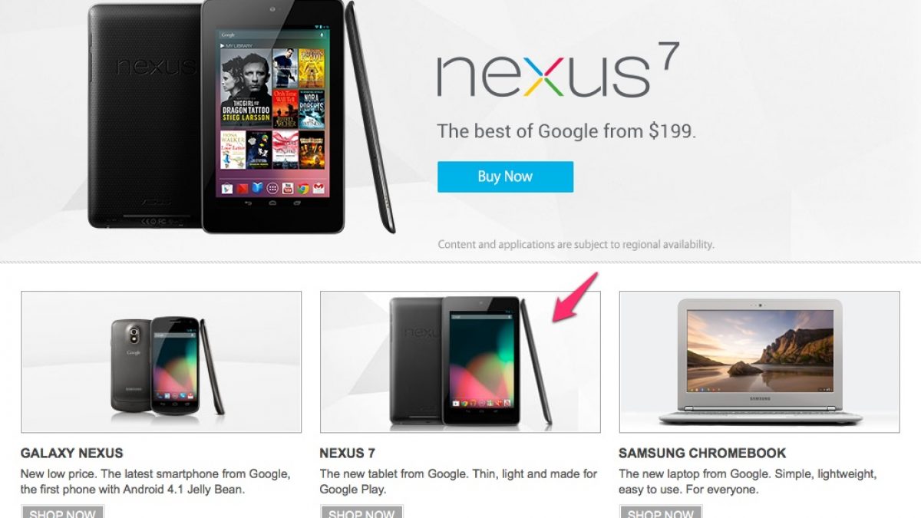This screenshot has width=921, height=518.
Task: Click the GALAXY NEXUS heading
Action: pyautogui.click(x=72, y=453)
